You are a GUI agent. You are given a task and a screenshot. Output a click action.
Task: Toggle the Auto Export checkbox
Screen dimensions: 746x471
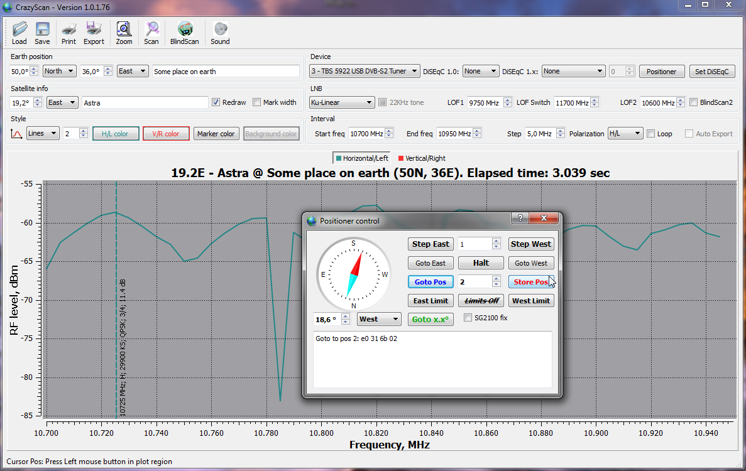[689, 134]
